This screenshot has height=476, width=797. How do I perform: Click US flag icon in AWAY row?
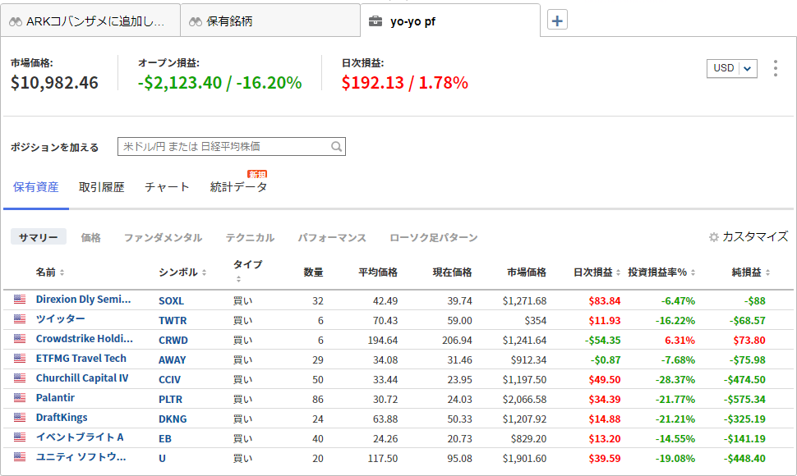pos(20,359)
